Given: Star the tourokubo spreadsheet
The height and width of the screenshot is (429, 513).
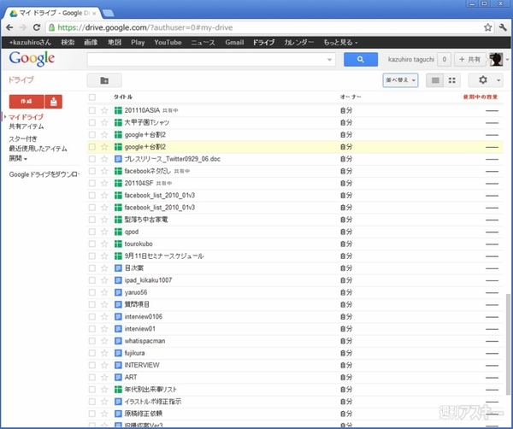Looking at the screenshot, I should 104,244.
